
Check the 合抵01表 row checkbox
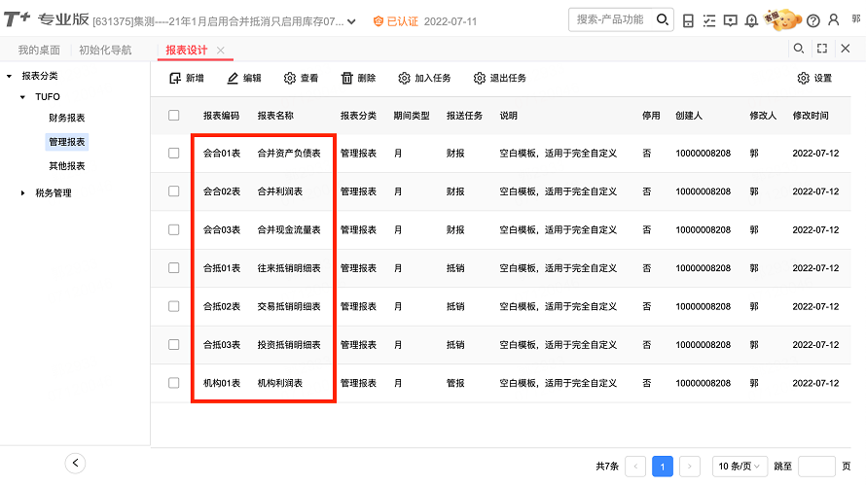[174, 267]
